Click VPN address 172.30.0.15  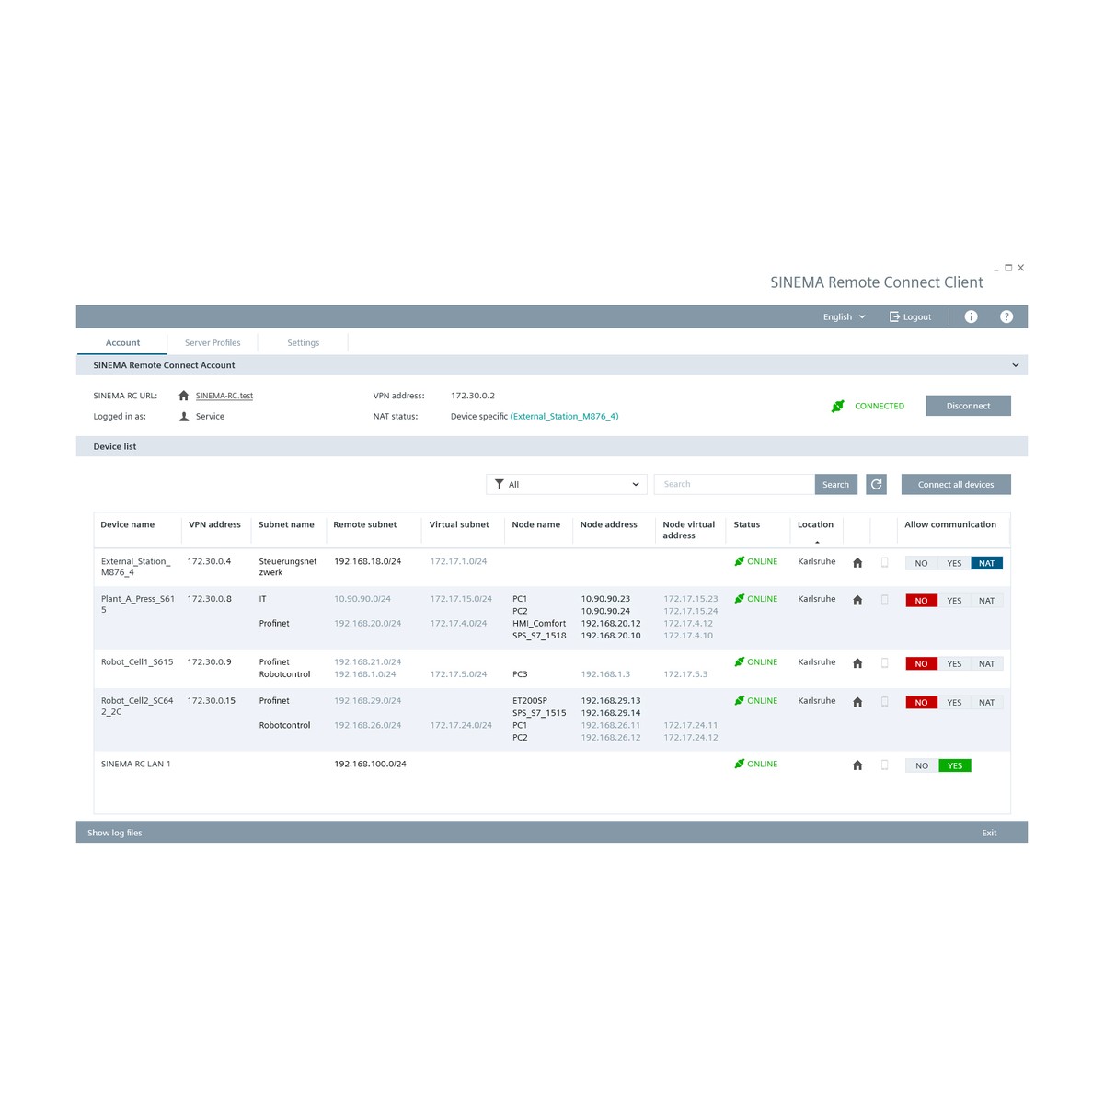[x=212, y=700]
